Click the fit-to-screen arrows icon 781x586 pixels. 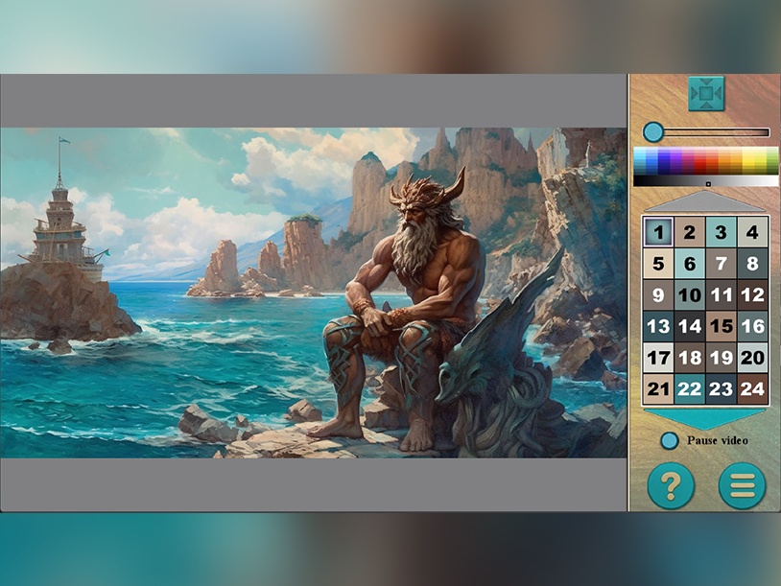(706, 94)
